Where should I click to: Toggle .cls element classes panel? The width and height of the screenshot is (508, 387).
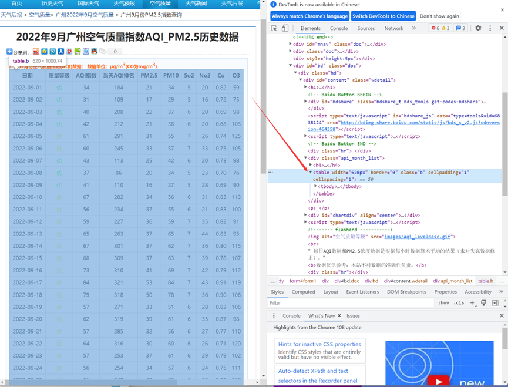coord(459,303)
